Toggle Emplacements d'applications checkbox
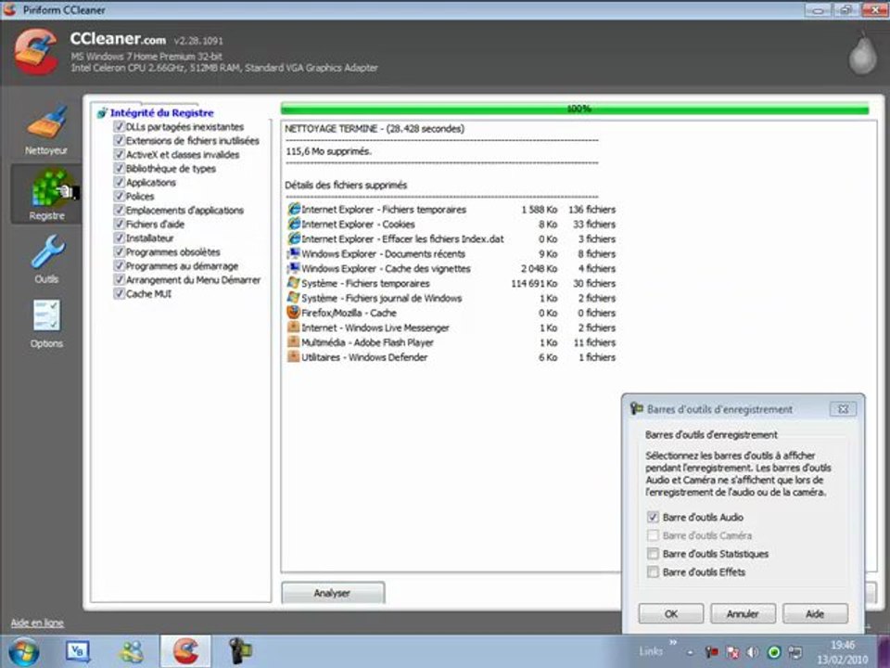 click(119, 211)
